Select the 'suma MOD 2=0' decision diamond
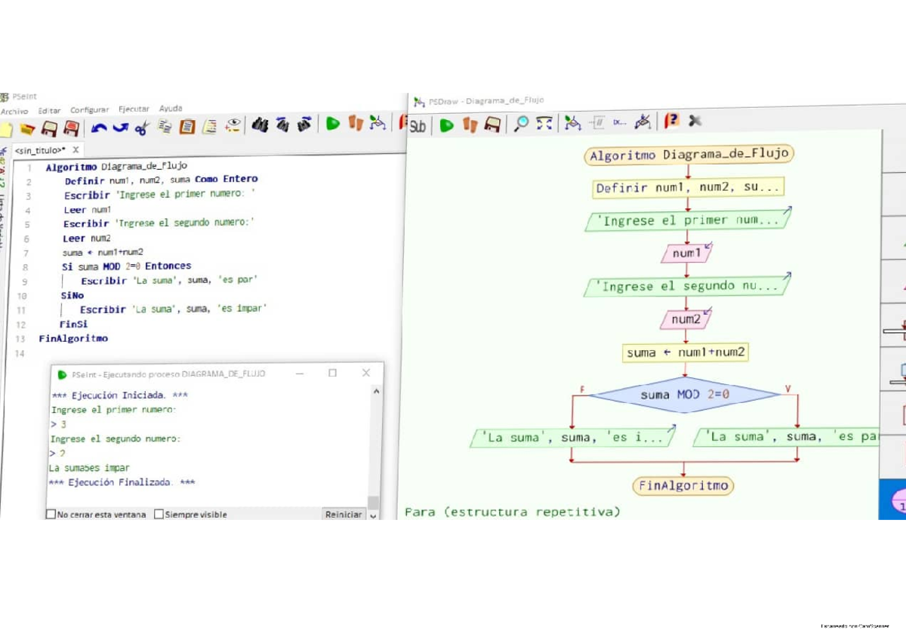The height and width of the screenshot is (640, 906). coord(684,394)
